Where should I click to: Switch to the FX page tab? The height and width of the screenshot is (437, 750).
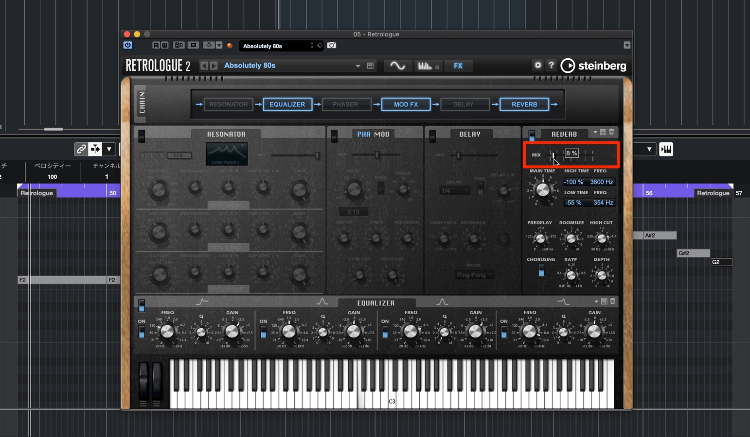(x=458, y=66)
